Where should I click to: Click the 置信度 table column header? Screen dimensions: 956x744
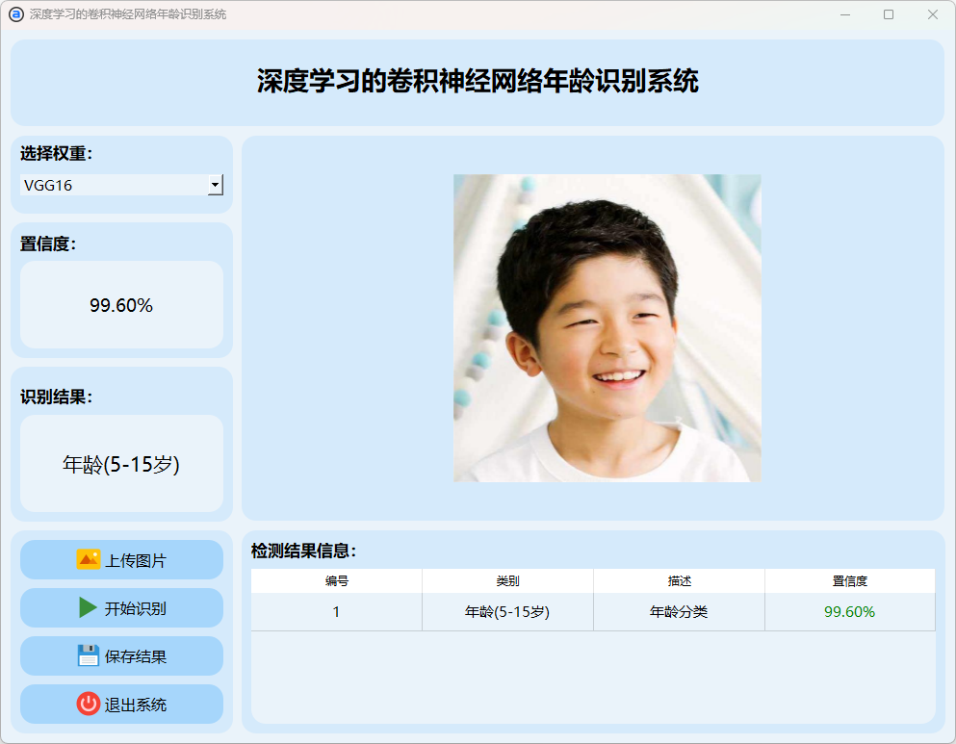(x=849, y=581)
